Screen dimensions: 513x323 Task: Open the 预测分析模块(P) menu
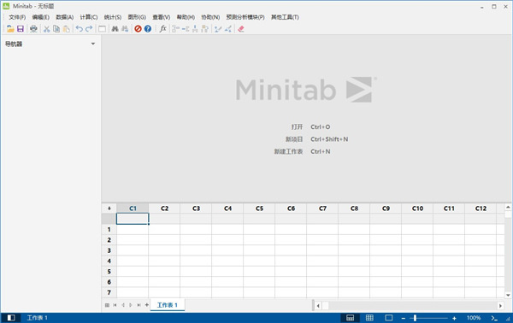click(x=245, y=17)
